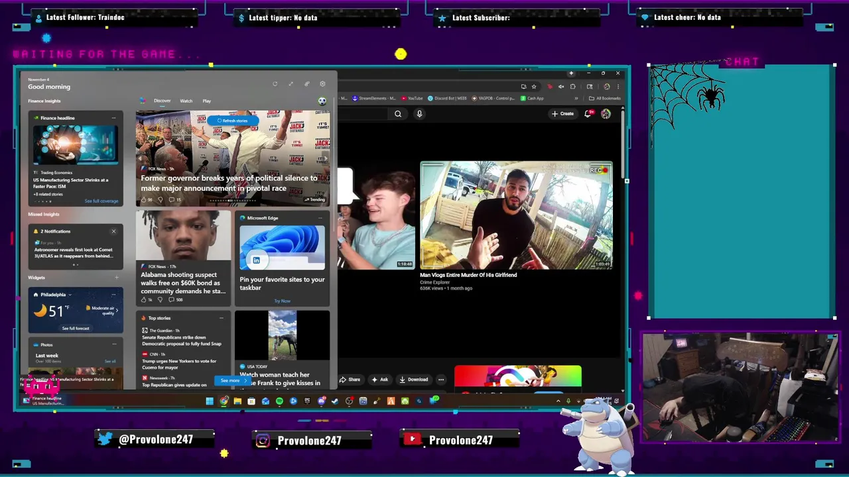The width and height of the screenshot is (849, 477).
Task: Open Spotify from taskbar
Action: [279, 401]
